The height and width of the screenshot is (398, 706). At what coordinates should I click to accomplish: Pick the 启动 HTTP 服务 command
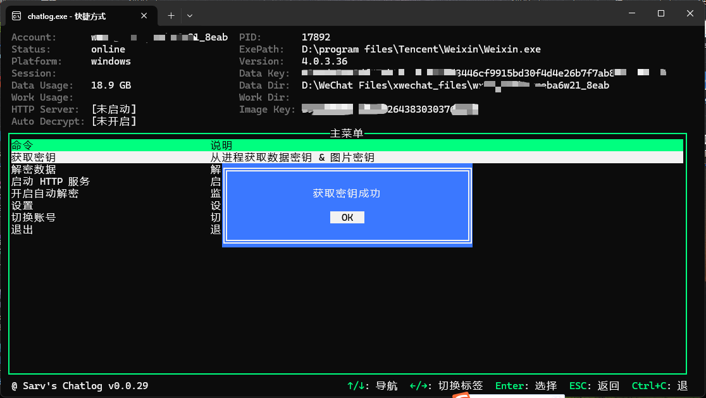click(x=51, y=182)
